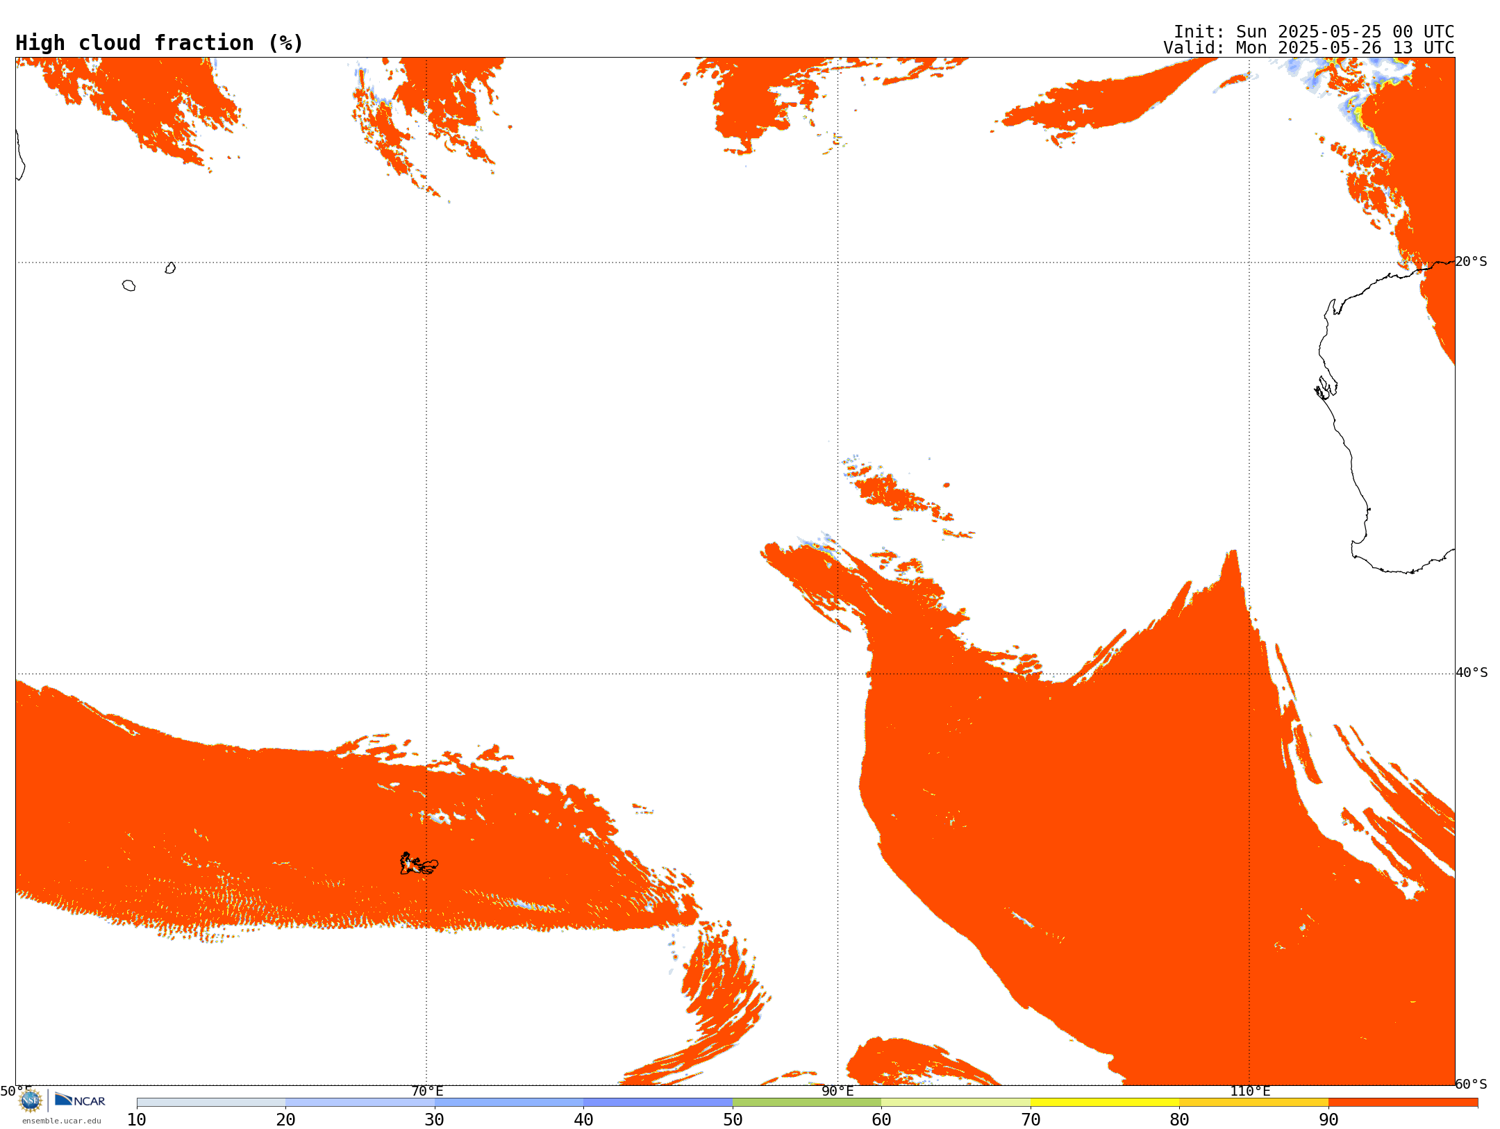Screen dimensions: 1500x1129
Task: Click the ensemble.ucar.edu text
Action: tap(62, 1121)
